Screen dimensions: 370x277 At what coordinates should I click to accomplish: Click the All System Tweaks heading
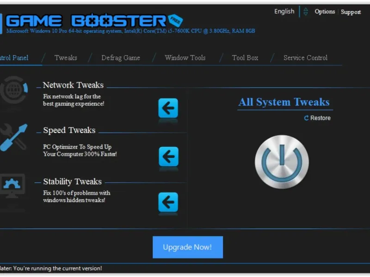[x=284, y=102]
